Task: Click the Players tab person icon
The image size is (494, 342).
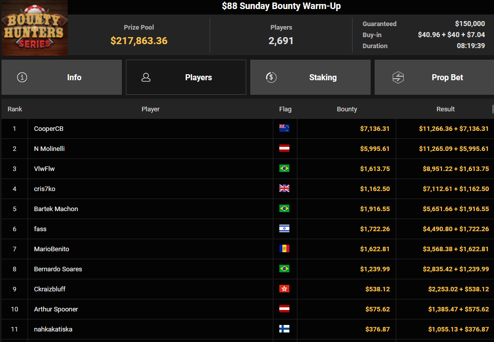Action: pyautogui.click(x=146, y=77)
